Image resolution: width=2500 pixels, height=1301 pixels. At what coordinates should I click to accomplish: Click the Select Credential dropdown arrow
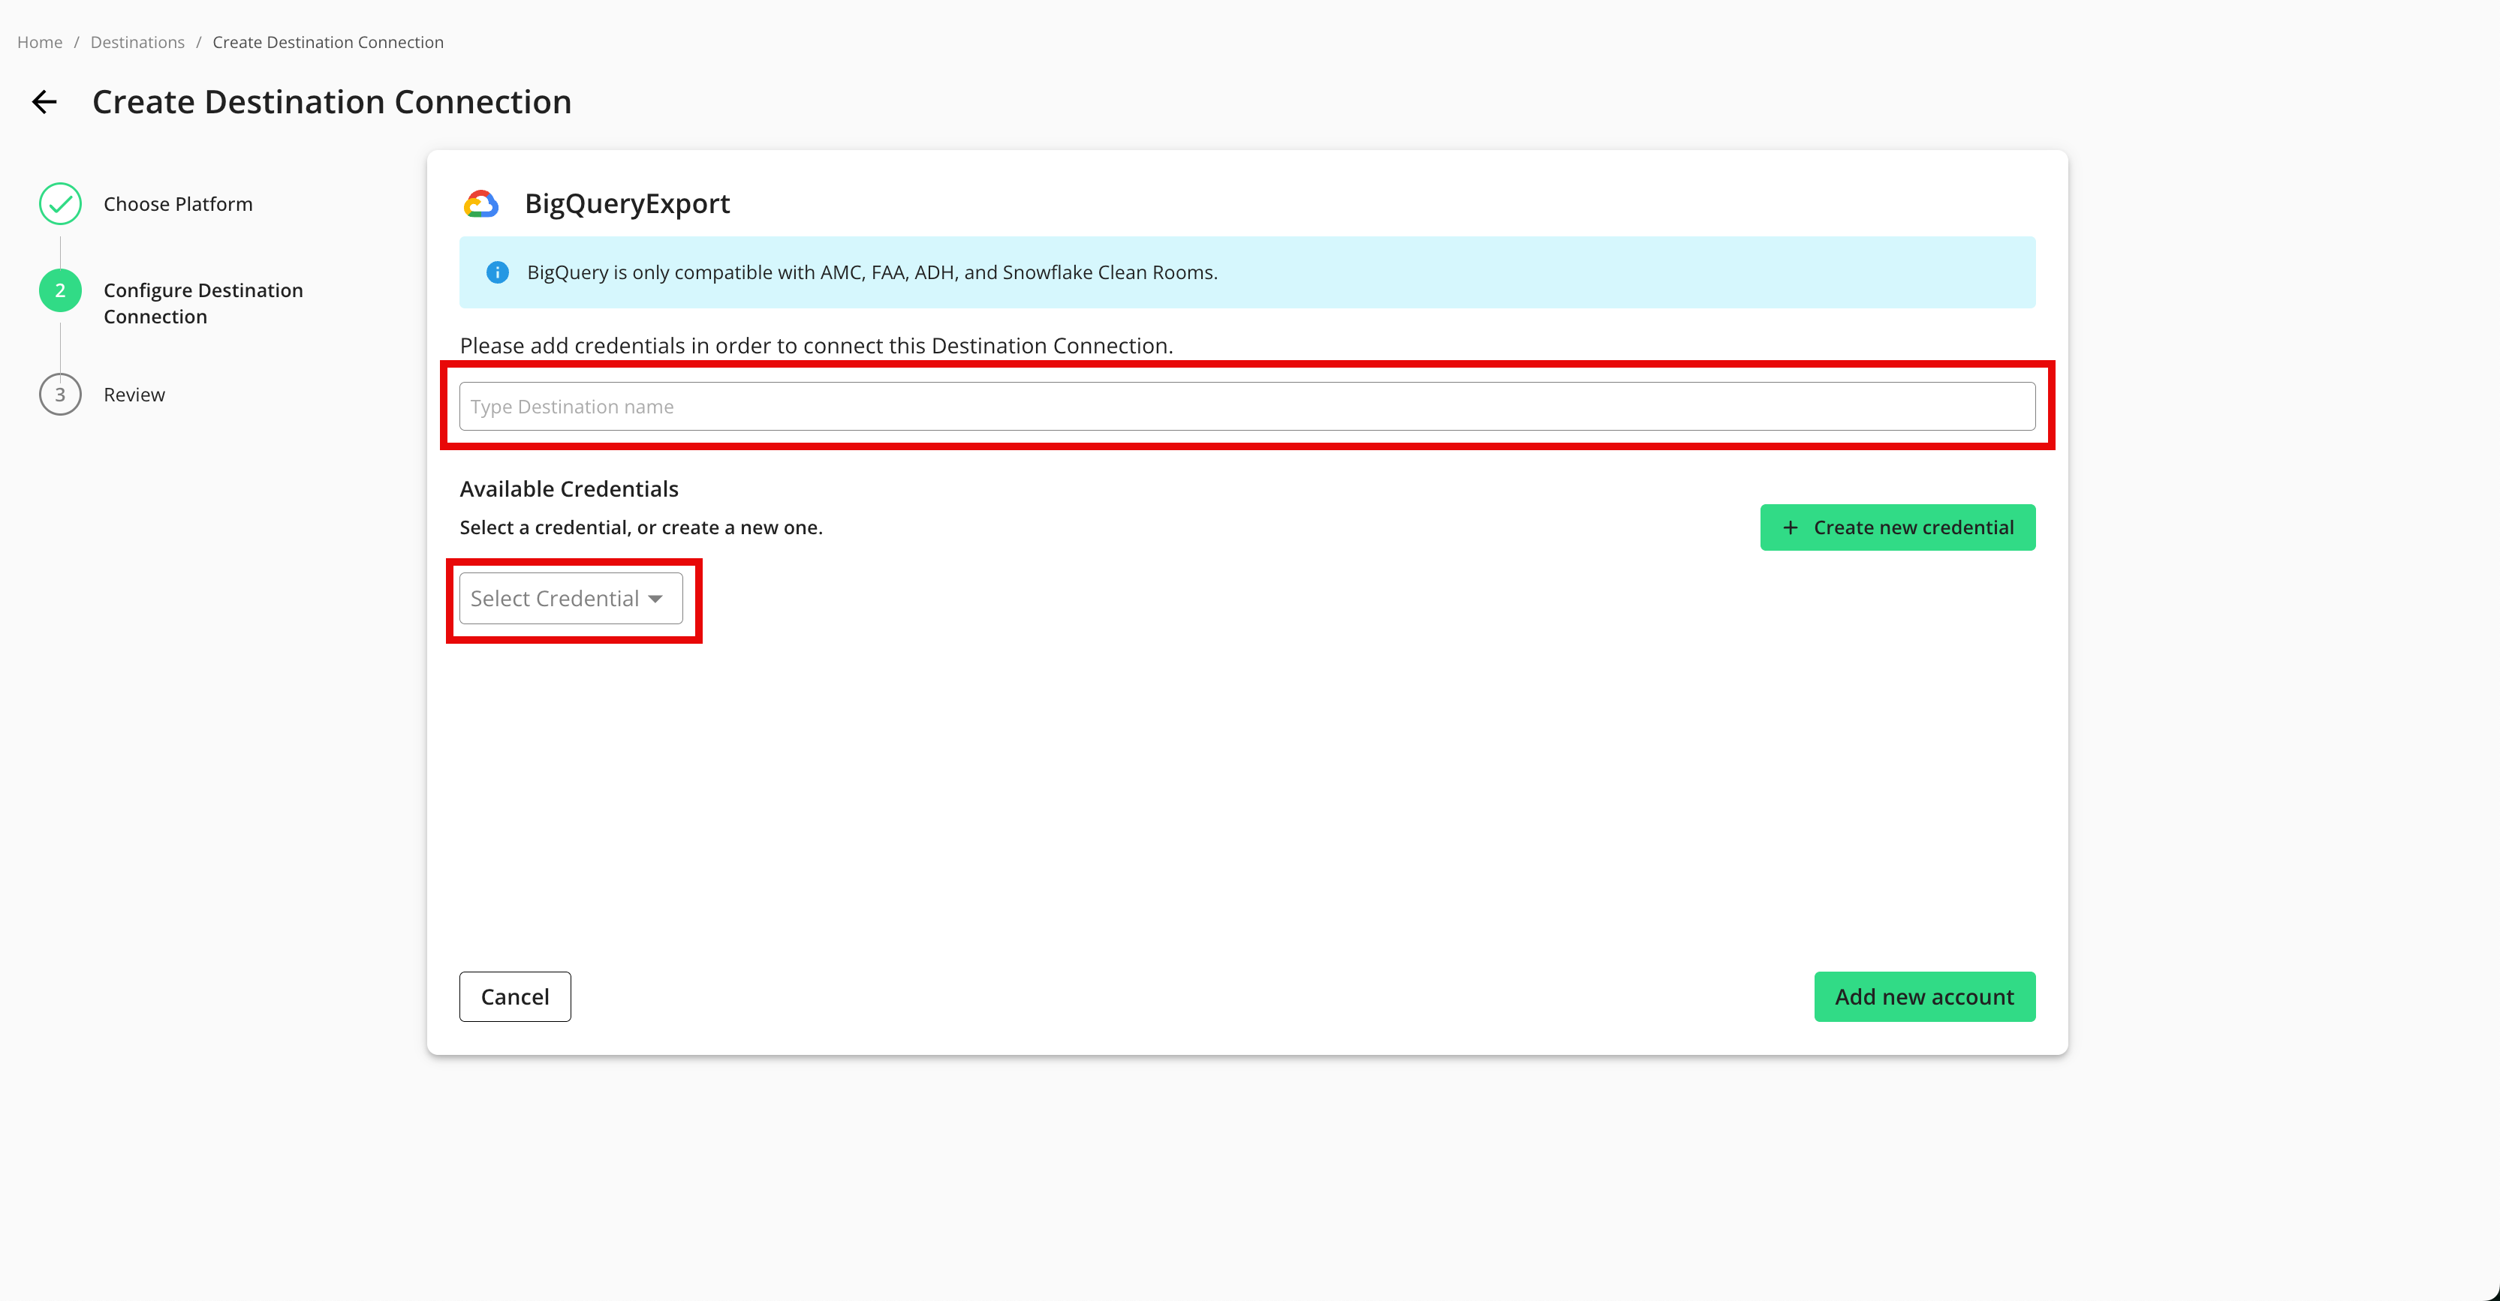point(656,599)
